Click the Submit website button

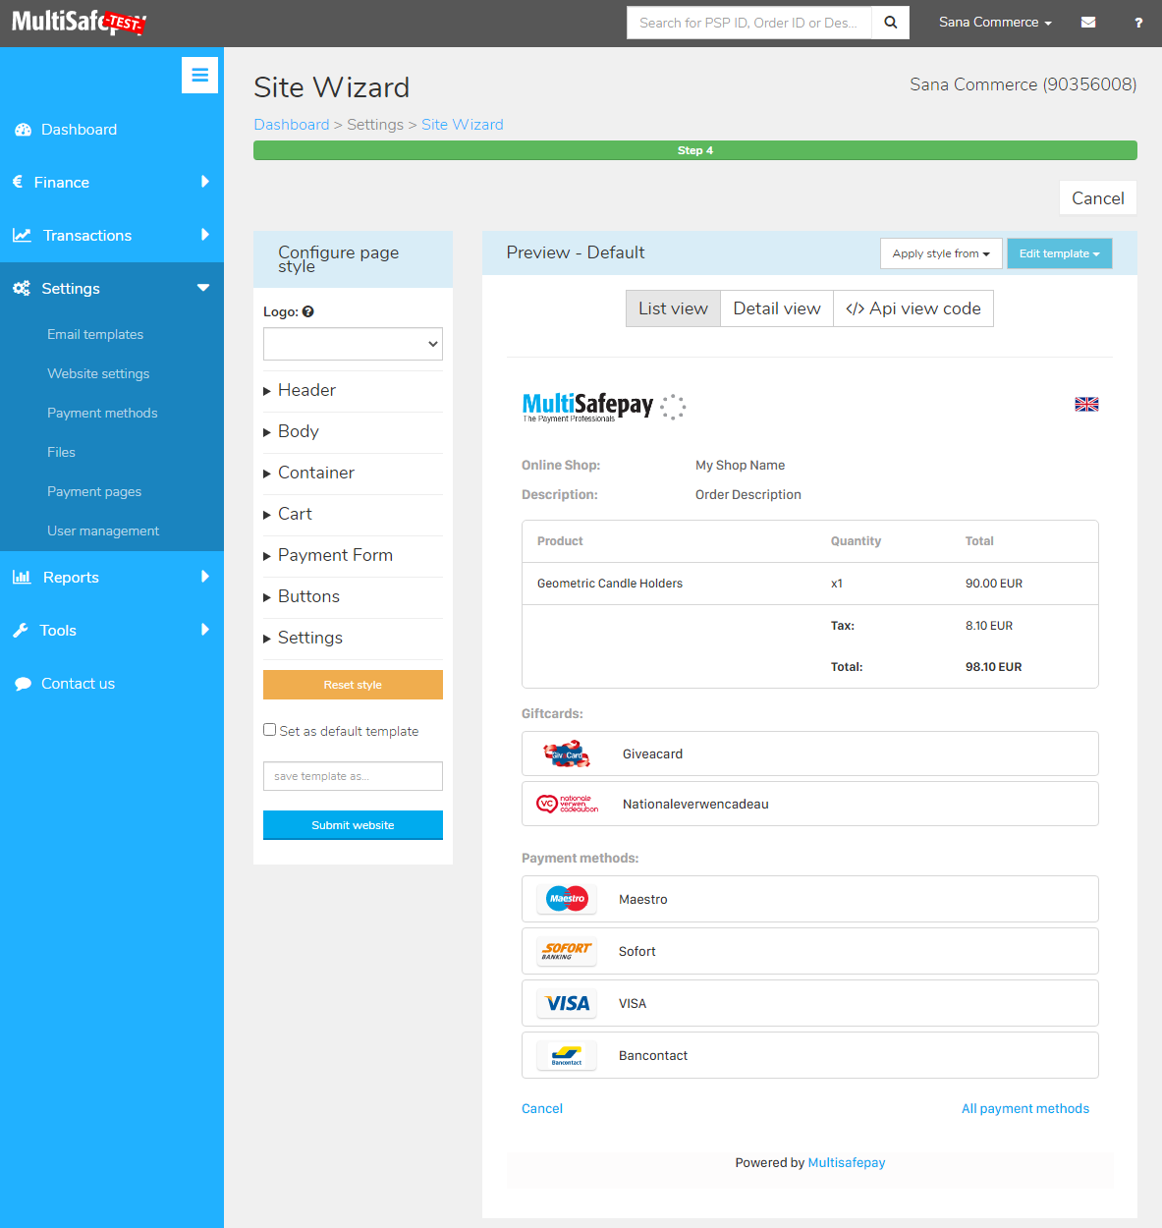[353, 825]
